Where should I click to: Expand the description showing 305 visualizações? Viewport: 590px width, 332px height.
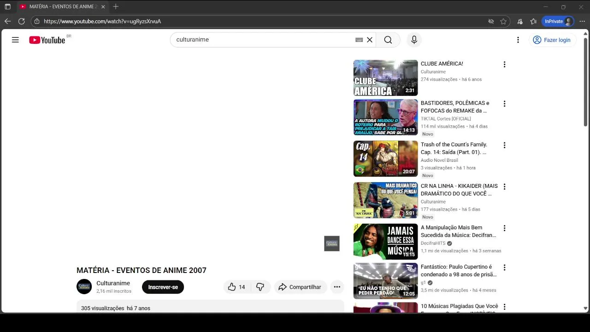pos(210,307)
